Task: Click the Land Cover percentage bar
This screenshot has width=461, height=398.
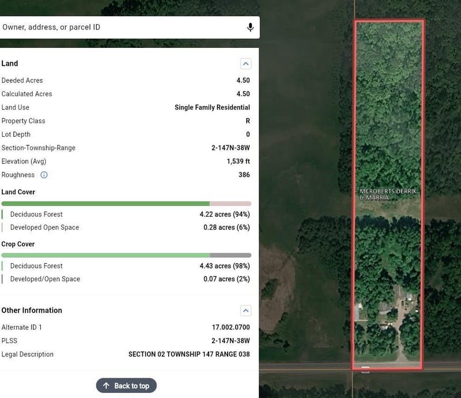Action: pos(126,204)
